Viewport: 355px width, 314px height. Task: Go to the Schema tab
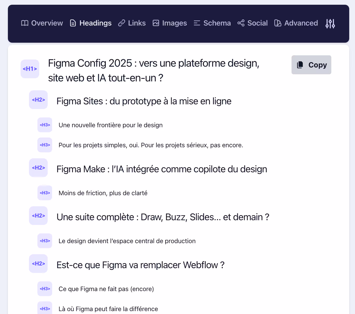[x=212, y=23]
